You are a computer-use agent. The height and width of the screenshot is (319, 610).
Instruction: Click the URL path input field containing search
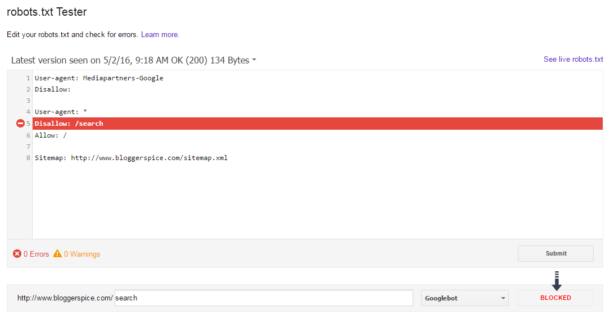point(264,298)
